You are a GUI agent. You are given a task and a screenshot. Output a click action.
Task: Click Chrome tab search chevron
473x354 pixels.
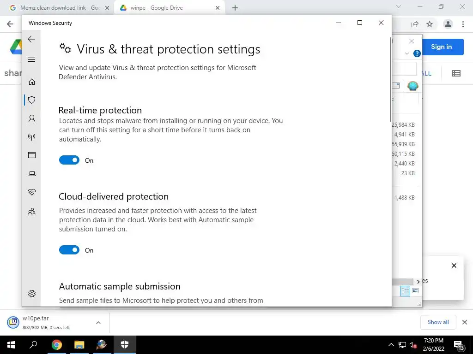[x=399, y=6]
